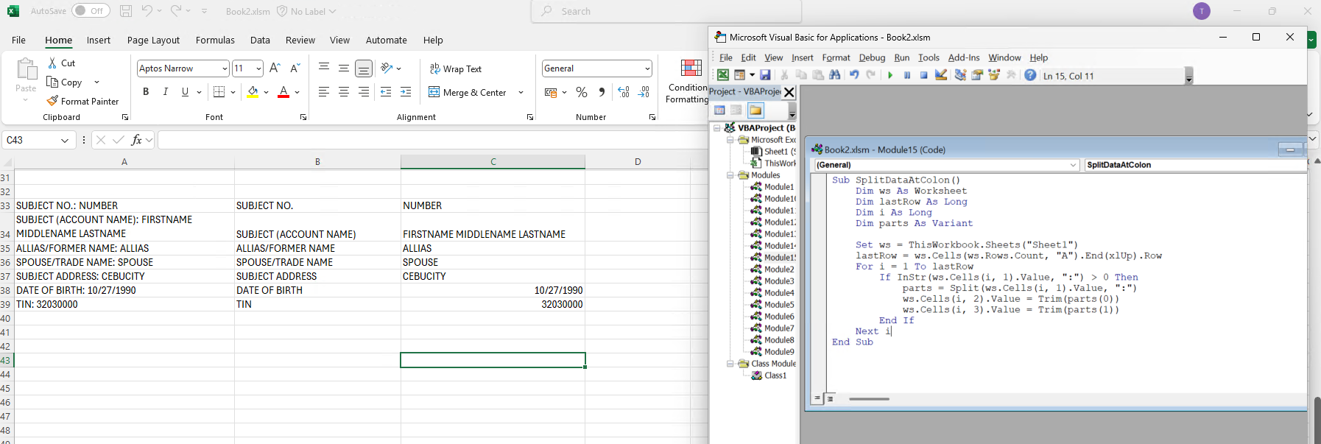Undo the last edit in VBA editor toolbar
The width and height of the screenshot is (1321, 444).
point(854,75)
